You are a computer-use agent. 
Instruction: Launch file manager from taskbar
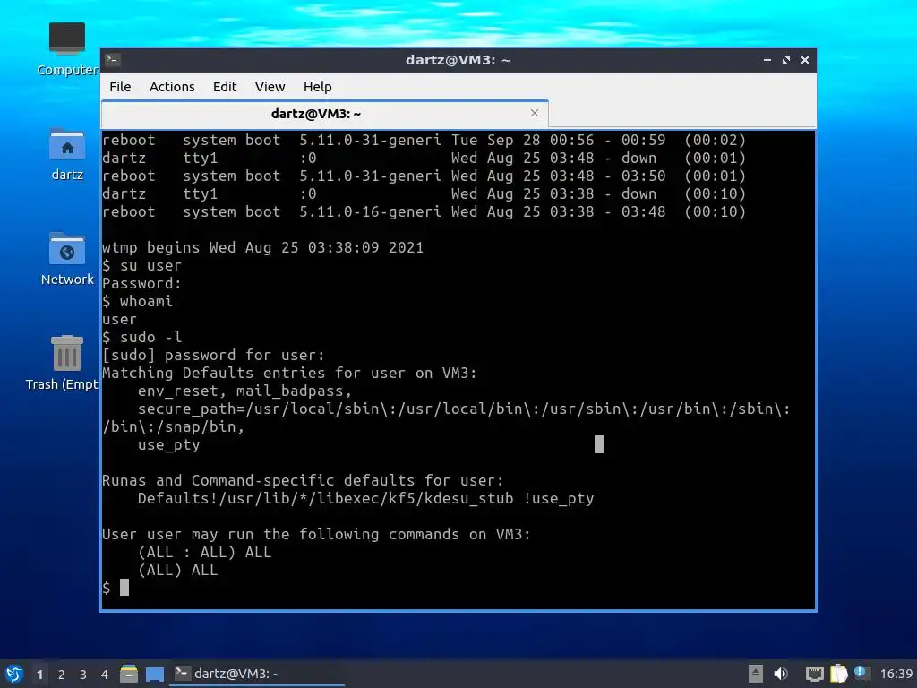129,674
